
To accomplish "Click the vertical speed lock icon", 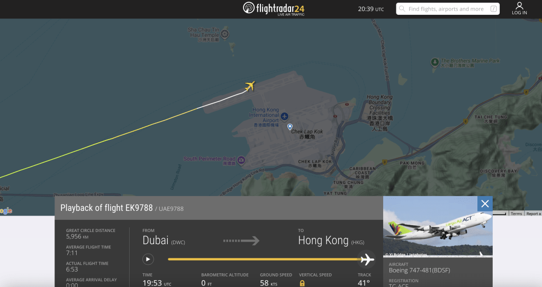I will (x=302, y=283).
